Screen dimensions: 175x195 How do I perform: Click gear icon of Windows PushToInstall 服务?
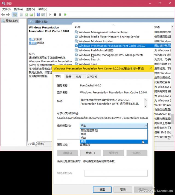click(76, 50)
